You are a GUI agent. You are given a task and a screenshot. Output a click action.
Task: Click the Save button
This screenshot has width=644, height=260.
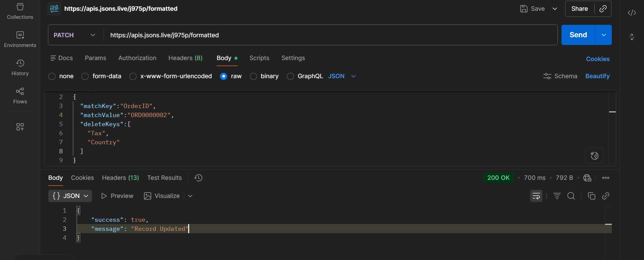(532, 9)
